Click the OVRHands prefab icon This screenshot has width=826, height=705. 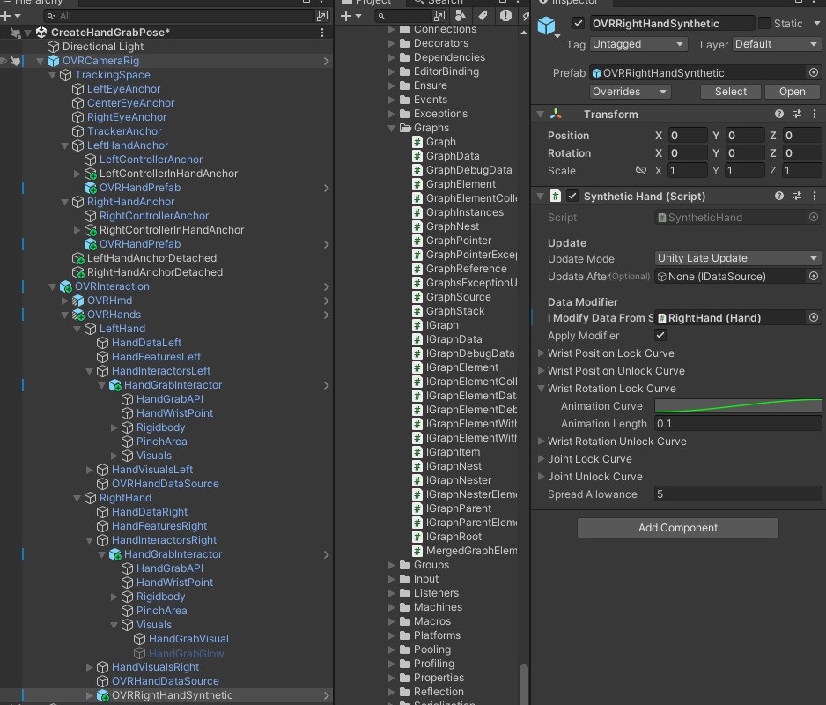78,315
